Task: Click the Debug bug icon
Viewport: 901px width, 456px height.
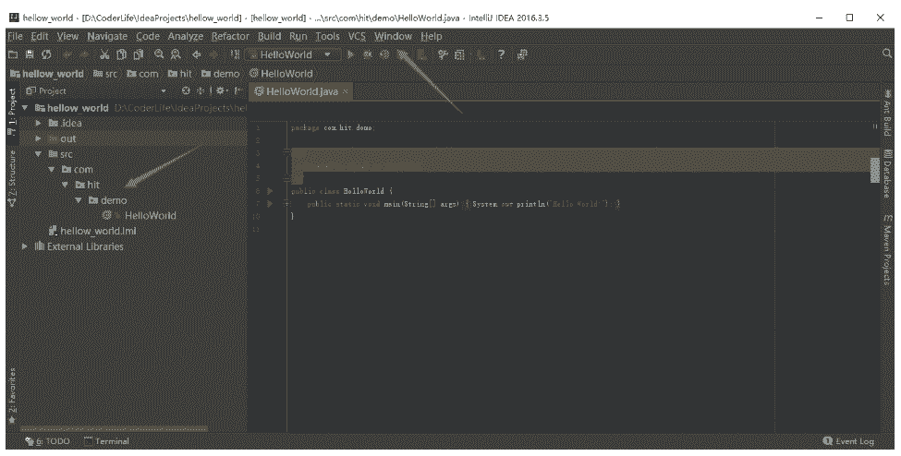Action: pyautogui.click(x=367, y=54)
